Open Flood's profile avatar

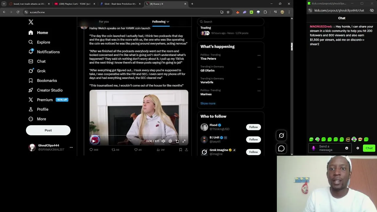(x=204, y=127)
